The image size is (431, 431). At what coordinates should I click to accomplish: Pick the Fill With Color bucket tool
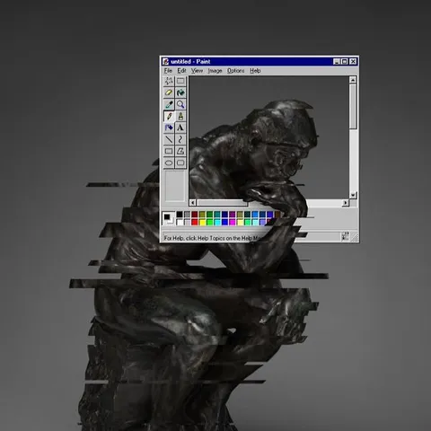pyautogui.click(x=180, y=92)
